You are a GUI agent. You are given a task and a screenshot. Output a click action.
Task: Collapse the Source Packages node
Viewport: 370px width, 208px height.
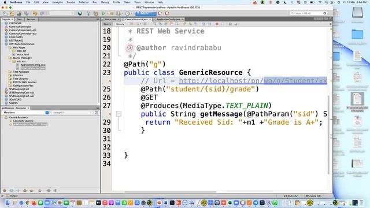coord(7,58)
